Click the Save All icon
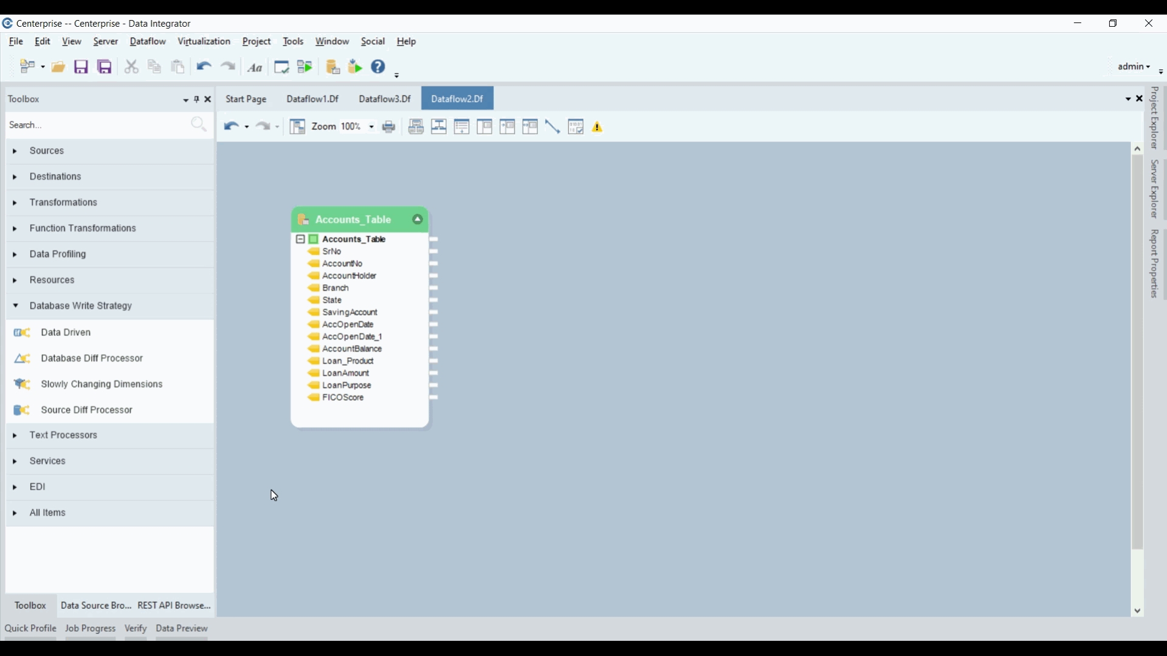Viewport: 1167px width, 656px height. click(x=105, y=67)
